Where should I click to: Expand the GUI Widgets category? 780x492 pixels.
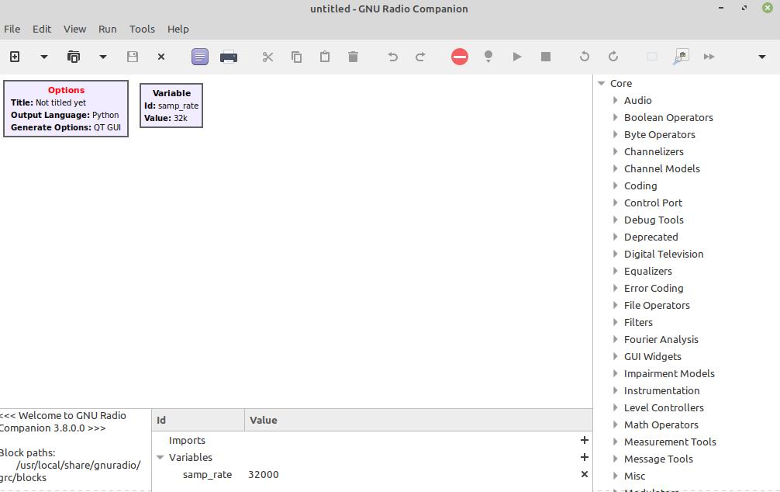616,356
